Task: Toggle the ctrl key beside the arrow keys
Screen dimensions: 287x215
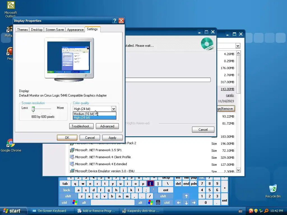Action: pos(167,203)
